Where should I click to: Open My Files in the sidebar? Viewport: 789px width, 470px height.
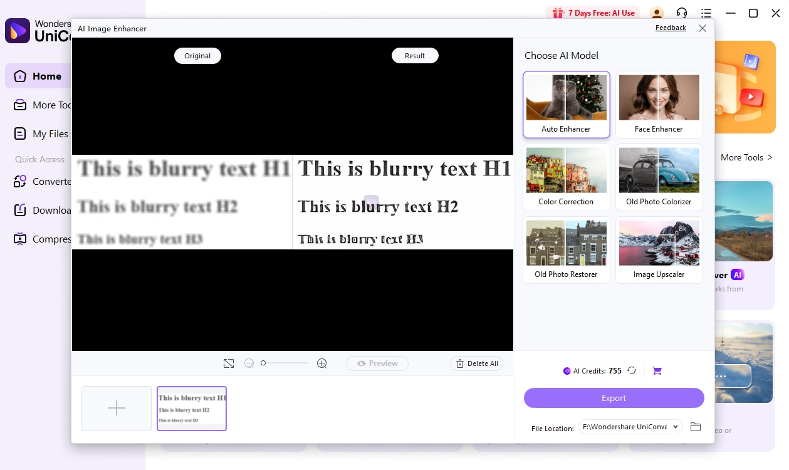coord(41,133)
